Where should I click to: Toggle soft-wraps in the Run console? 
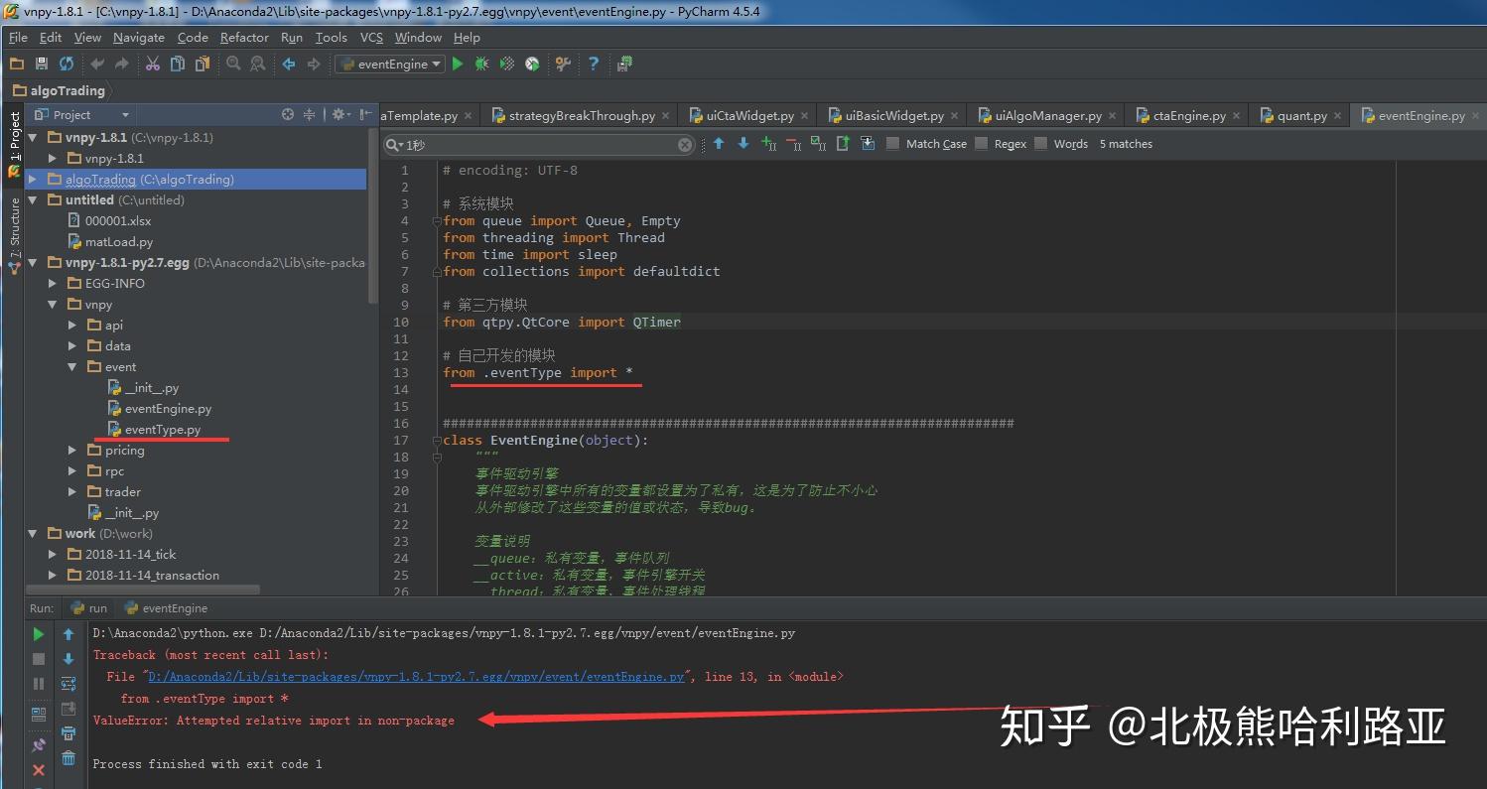pos(68,684)
